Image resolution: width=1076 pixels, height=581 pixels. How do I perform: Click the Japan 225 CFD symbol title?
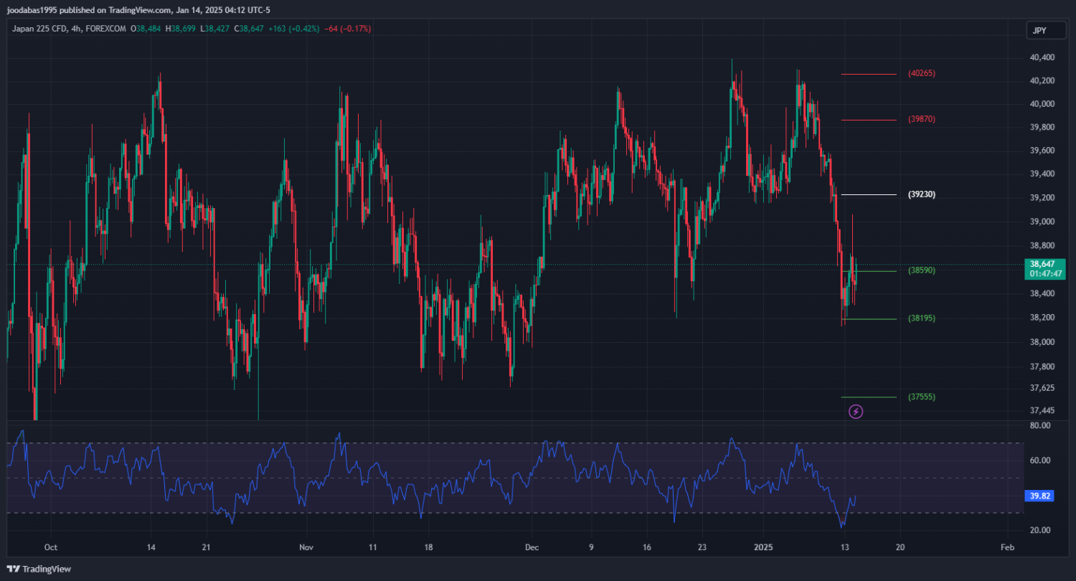[x=40, y=29]
